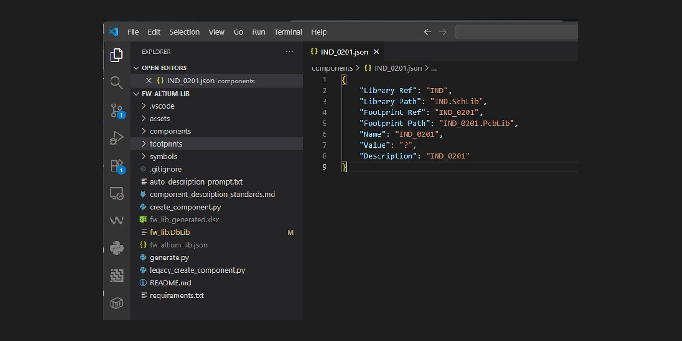This screenshot has height=341, width=682.
Task: Expand the footprints folder
Action: coord(166,144)
